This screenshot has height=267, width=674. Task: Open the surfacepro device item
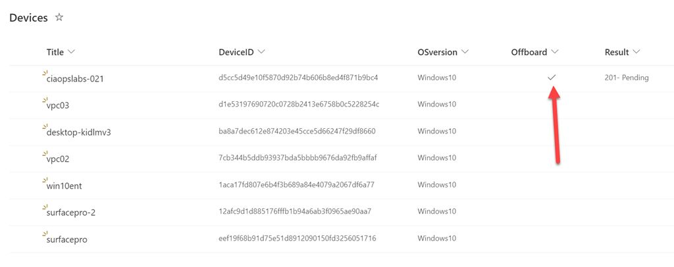click(x=66, y=239)
